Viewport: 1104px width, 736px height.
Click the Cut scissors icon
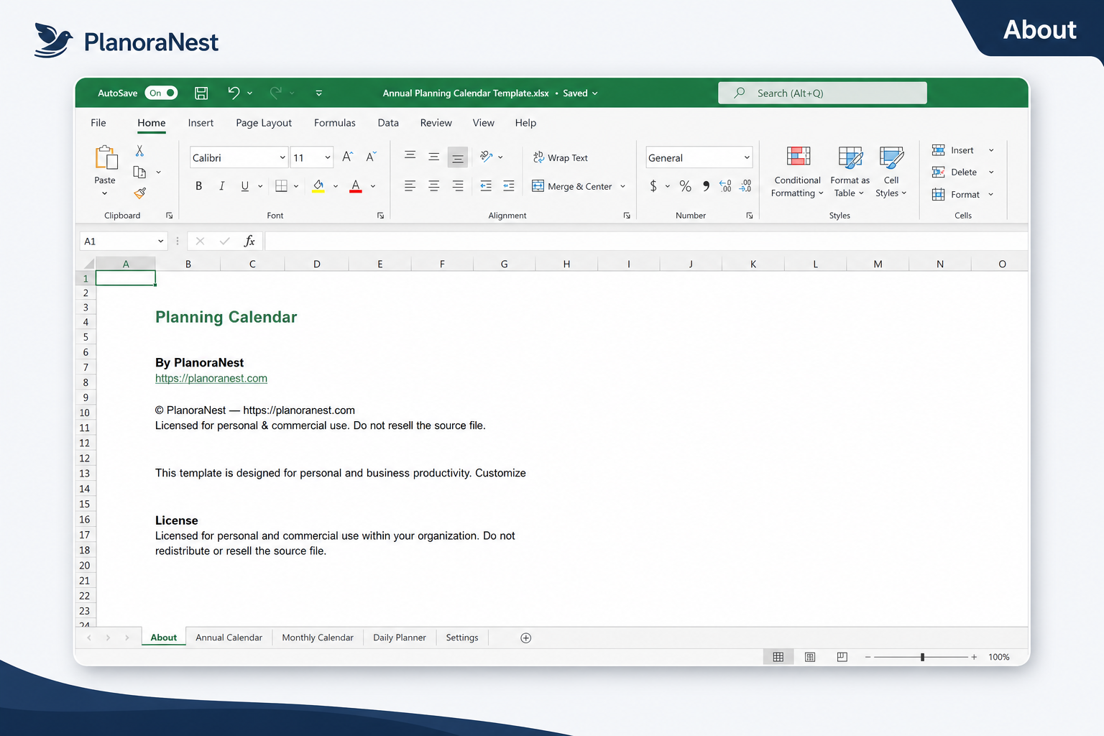pos(139,151)
